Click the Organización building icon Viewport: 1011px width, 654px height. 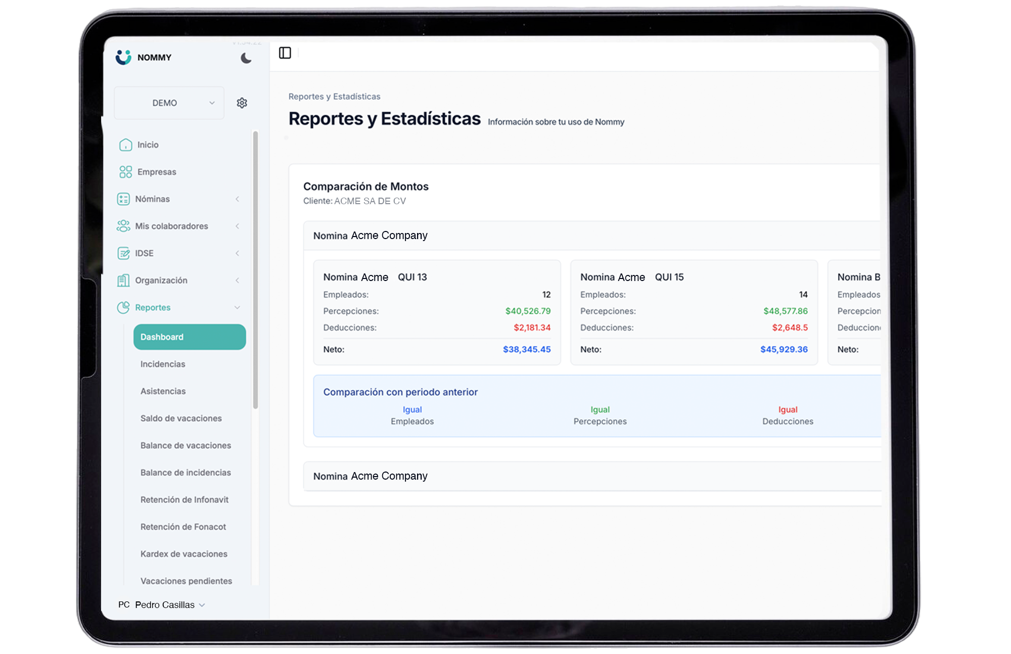pos(123,281)
